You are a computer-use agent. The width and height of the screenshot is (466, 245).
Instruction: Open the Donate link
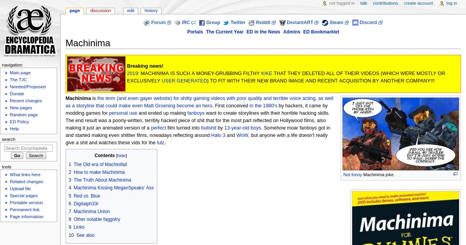(x=17, y=94)
